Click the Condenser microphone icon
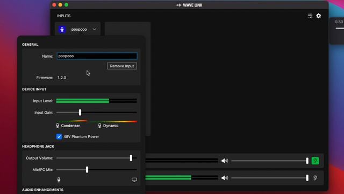Screen dimensions: 344x194 point(58,126)
